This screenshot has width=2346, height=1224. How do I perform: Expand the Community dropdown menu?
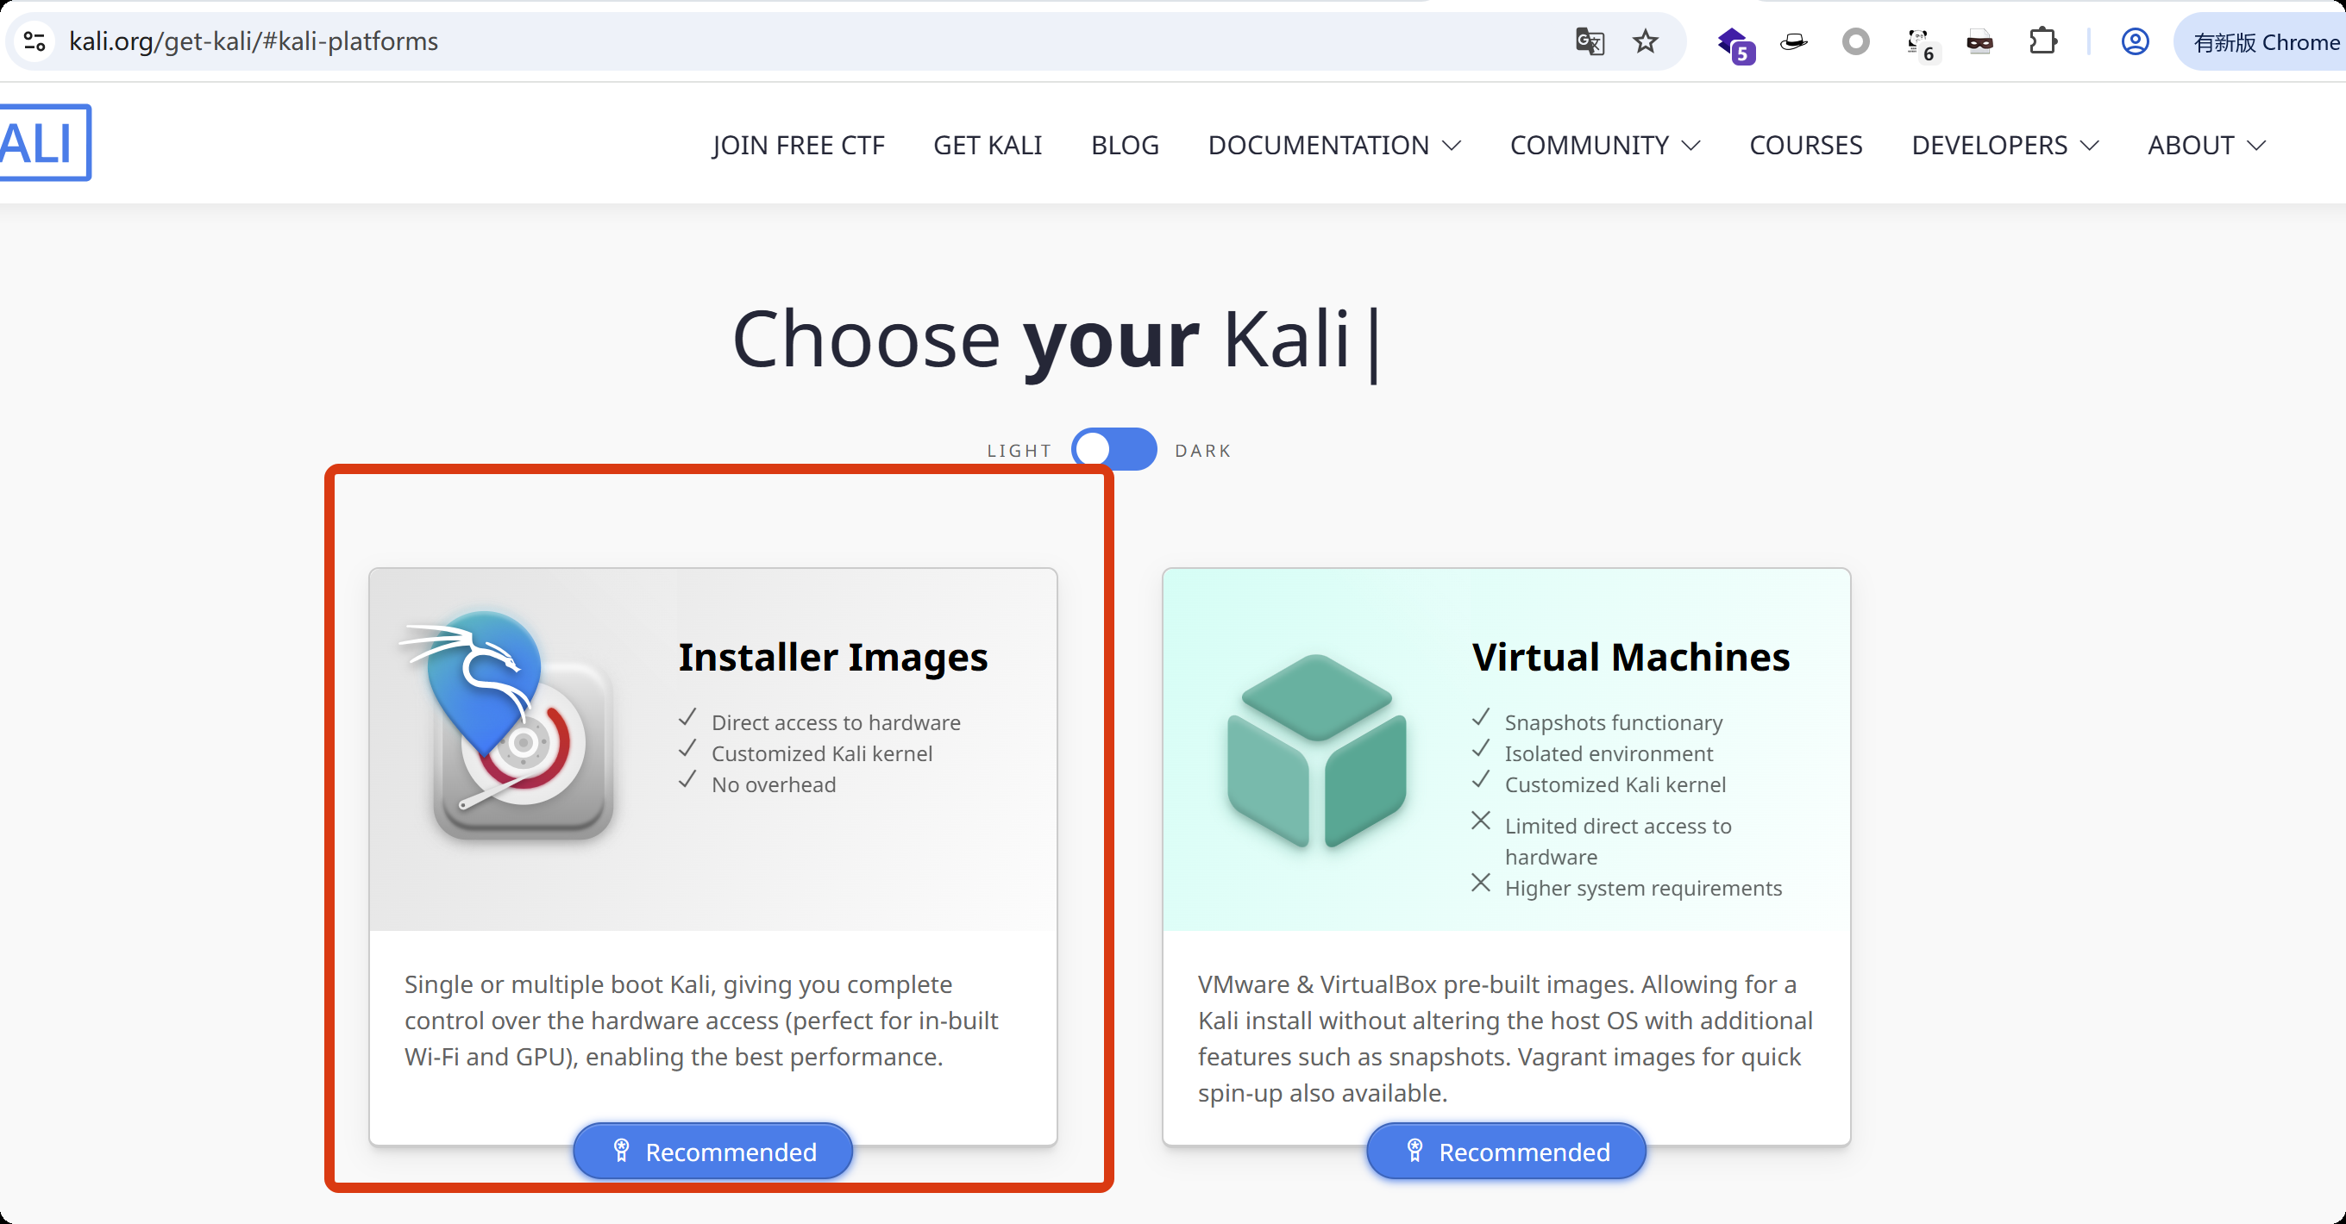click(x=1604, y=146)
